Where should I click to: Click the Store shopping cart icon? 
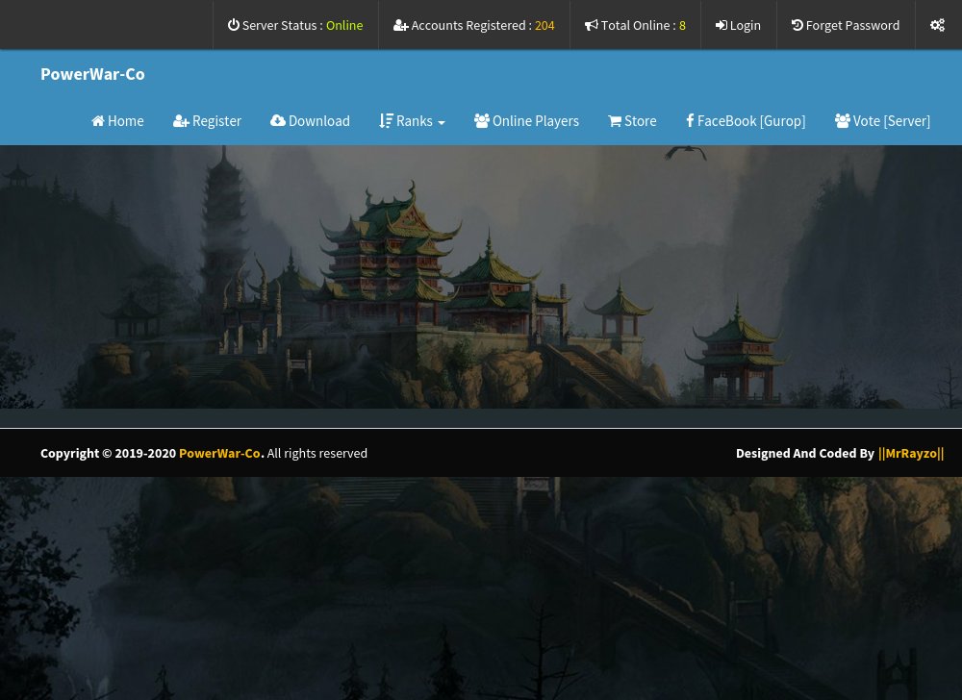click(x=615, y=121)
